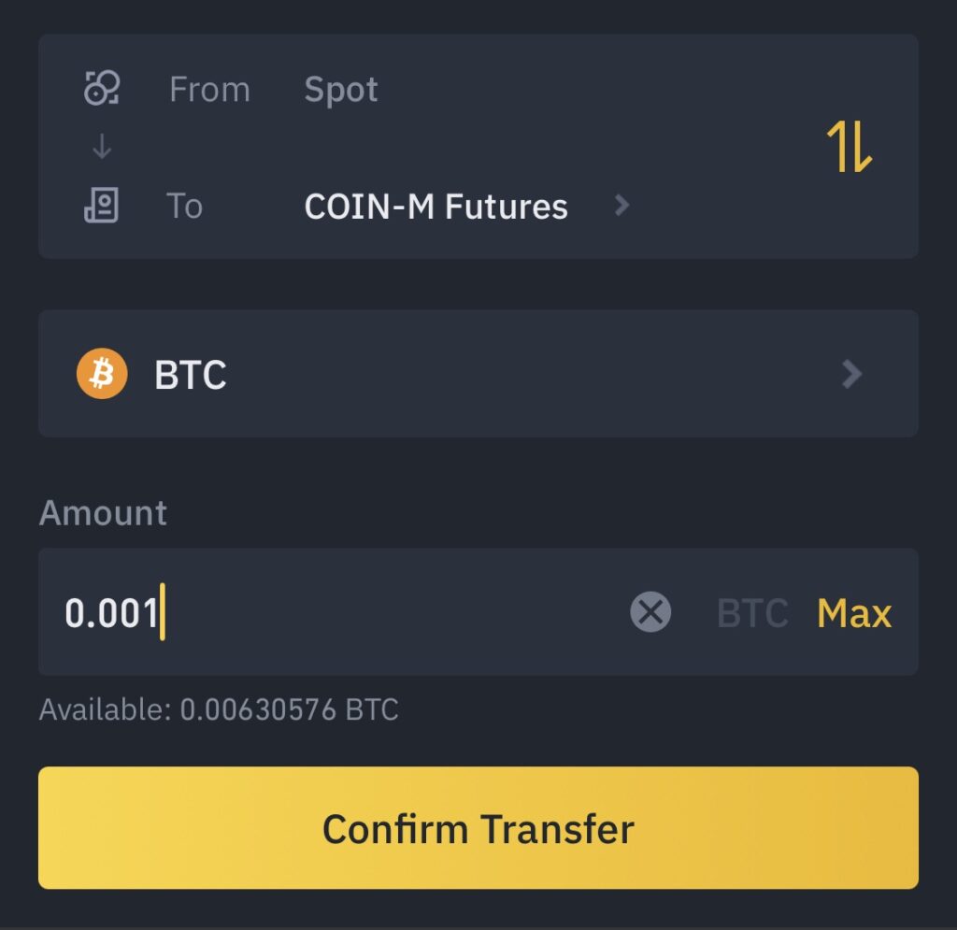The height and width of the screenshot is (930, 957).
Task: Tap Max to use full balance
Action: (854, 612)
